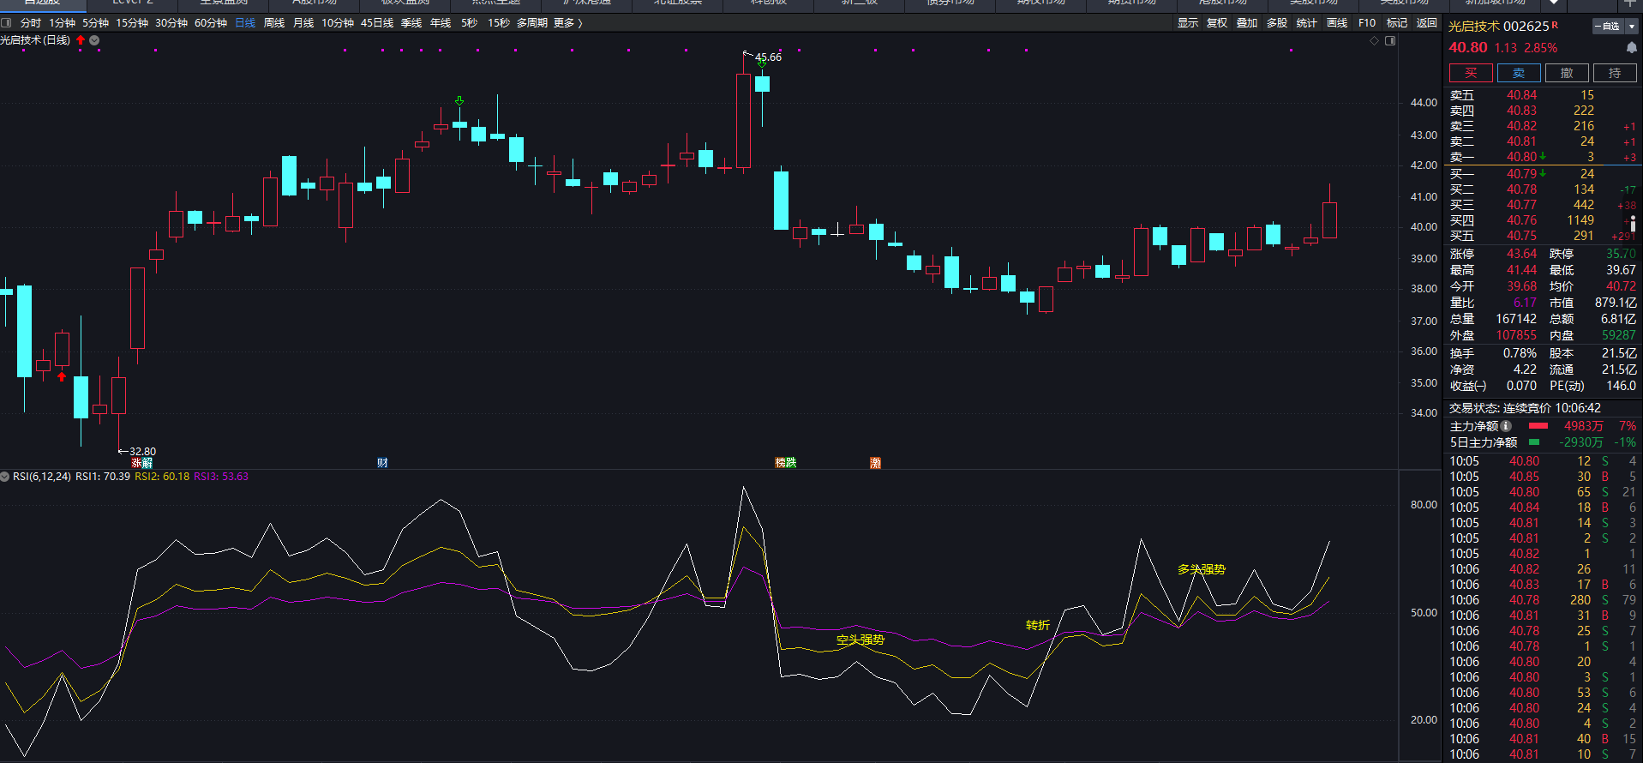The width and height of the screenshot is (1643, 763).
Task: Select the 15秒 period
Action: point(499,23)
